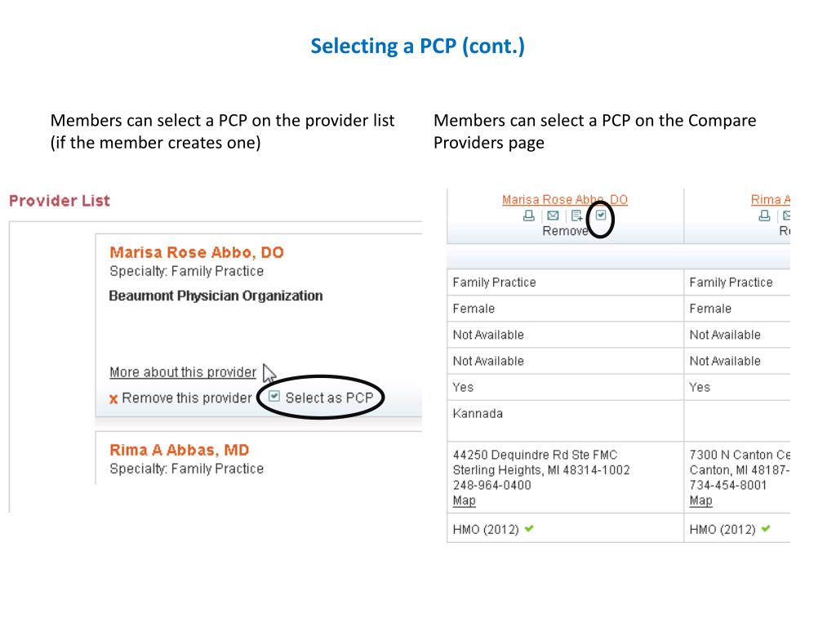
Task: Click the orange X beside Remove this provider
Action: click(113, 398)
